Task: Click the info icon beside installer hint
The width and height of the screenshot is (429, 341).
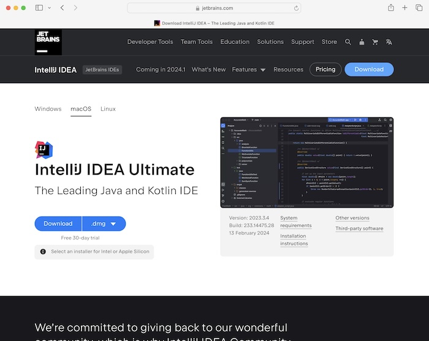Action: click(43, 252)
